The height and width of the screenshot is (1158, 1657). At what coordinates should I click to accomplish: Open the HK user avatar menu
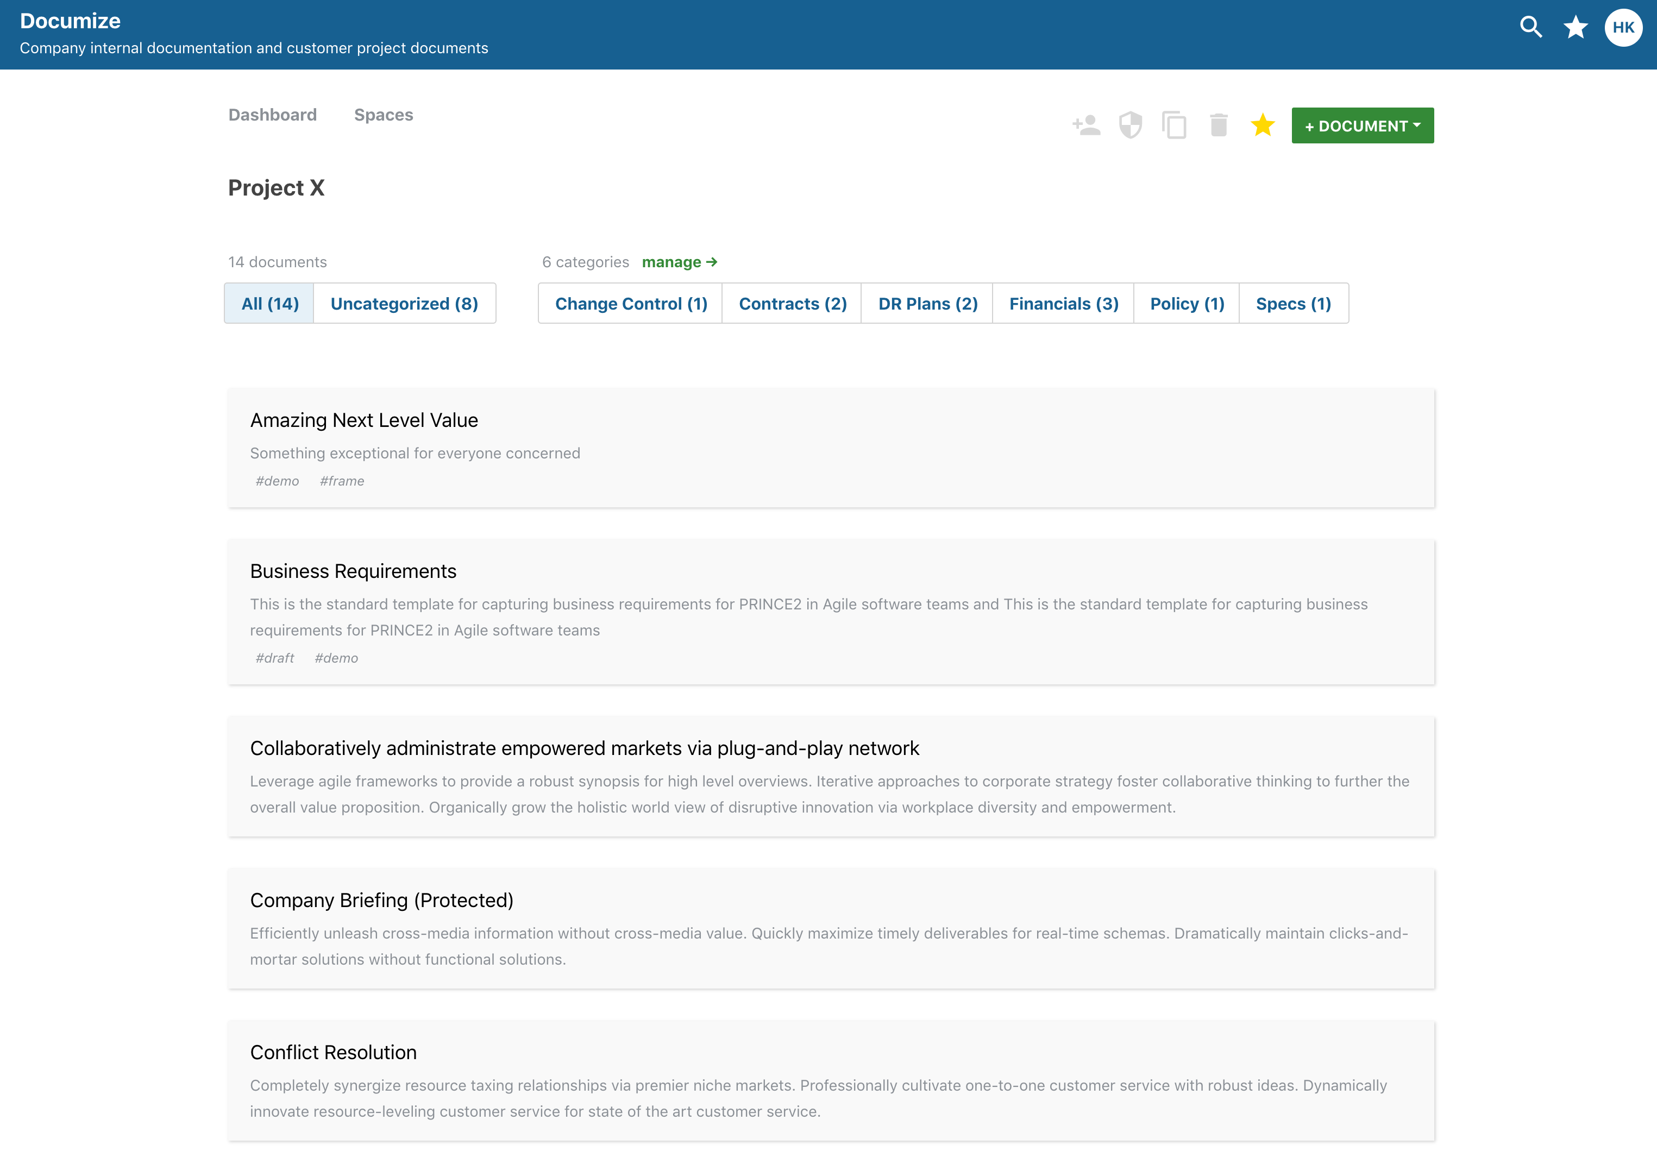tap(1623, 27)
